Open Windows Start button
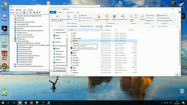187x105 pixels. pyautogui.click(x=3, y=103)
